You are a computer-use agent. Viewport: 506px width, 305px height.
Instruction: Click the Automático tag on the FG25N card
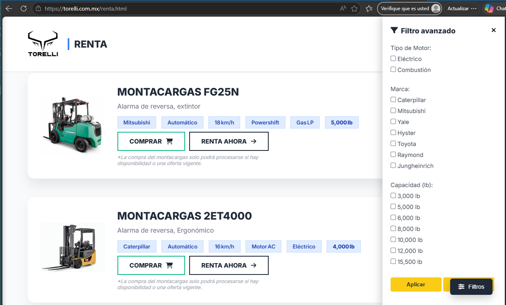[182, 122]
